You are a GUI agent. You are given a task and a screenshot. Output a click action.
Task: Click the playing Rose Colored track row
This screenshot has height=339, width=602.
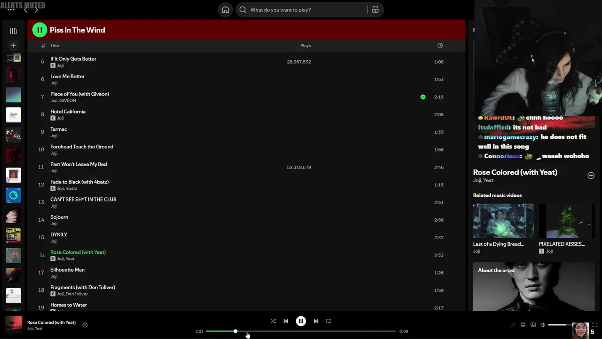[246, 255]
